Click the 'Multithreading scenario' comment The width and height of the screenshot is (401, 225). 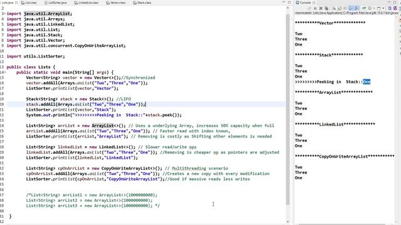196,168
